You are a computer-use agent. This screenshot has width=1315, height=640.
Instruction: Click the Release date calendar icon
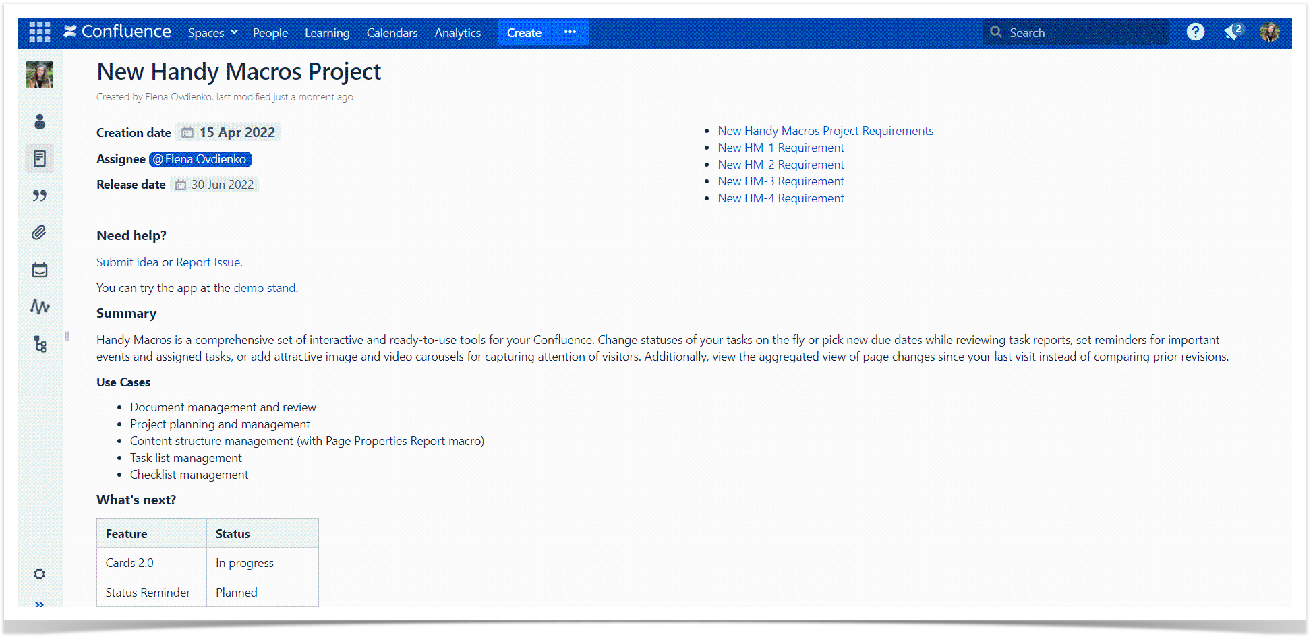coord(181,185)
